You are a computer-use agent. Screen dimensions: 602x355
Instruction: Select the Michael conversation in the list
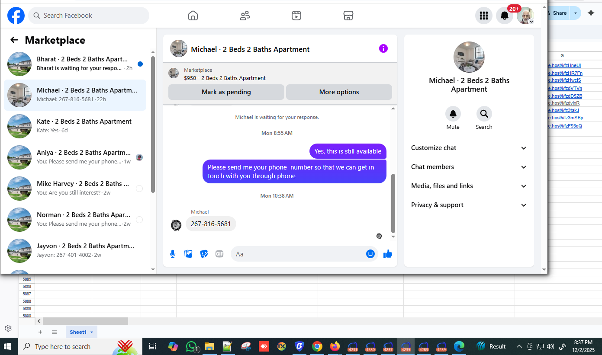(75, 95)
